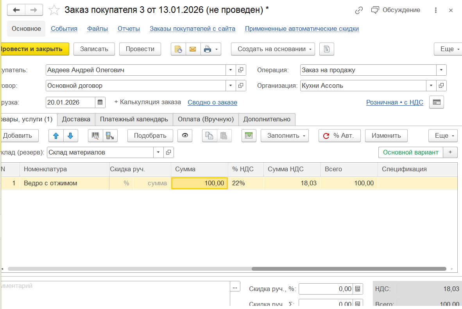Click the email envelope icon in toolbar

pos(193,49)
